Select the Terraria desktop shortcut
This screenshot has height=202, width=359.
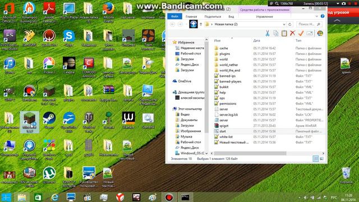point(108,120)
